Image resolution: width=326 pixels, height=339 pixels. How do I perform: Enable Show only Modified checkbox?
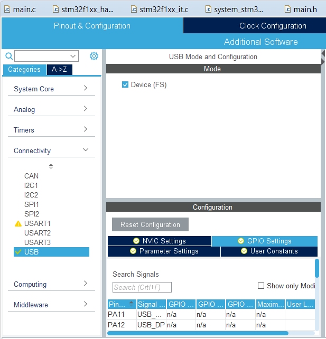click(x=261, y=286)
